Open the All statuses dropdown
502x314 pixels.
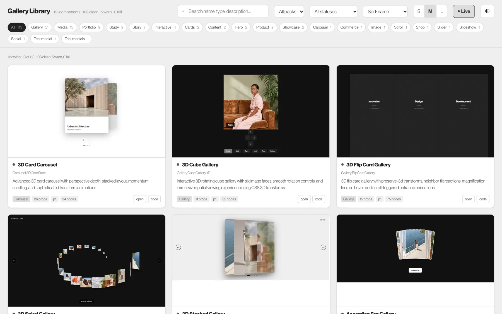pos(334,11)
